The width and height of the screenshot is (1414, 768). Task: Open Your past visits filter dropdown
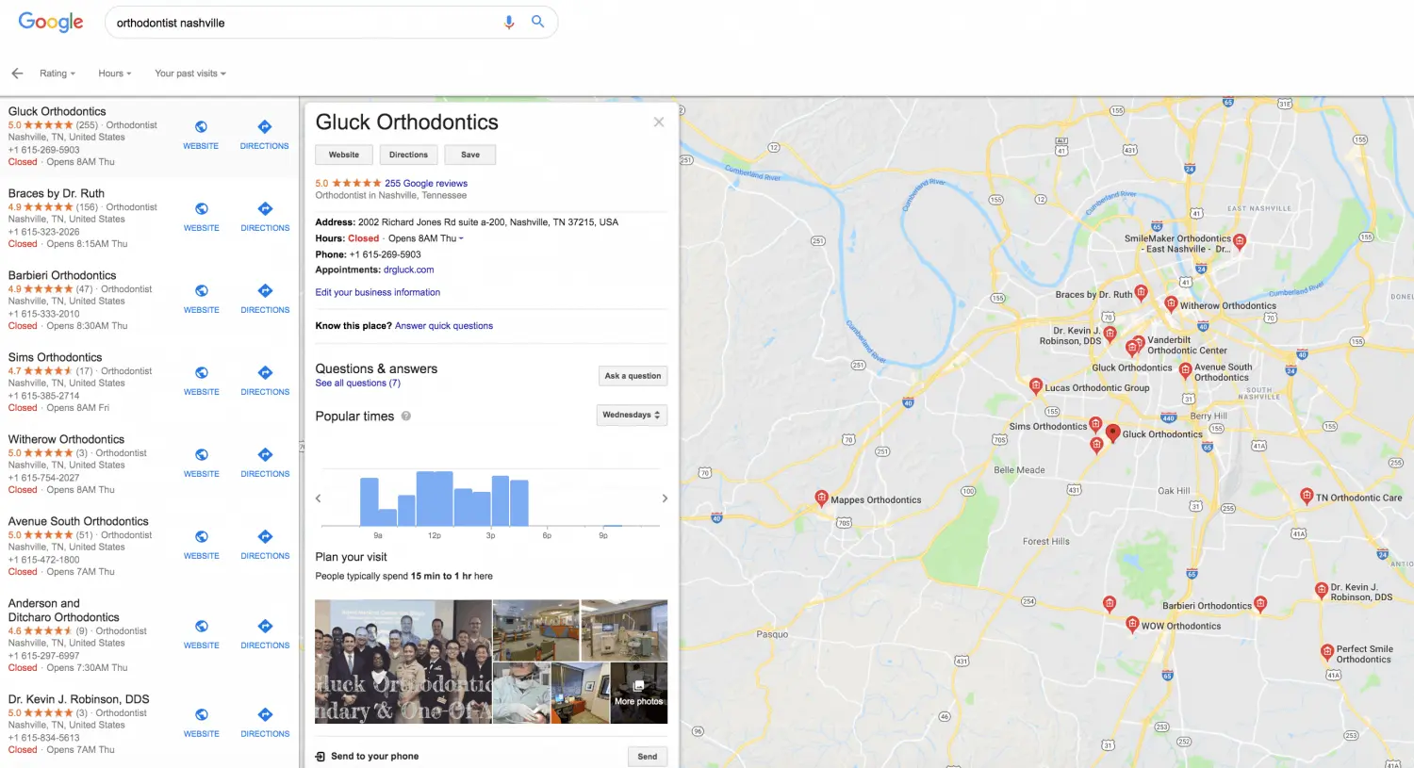click(190, 74)
